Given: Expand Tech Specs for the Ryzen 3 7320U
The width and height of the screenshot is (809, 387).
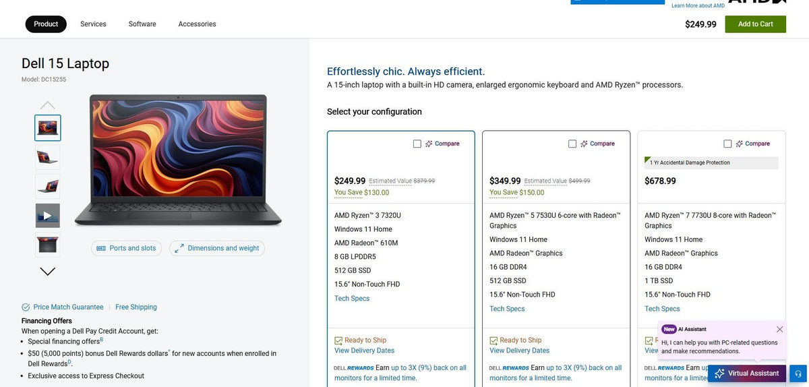Looking at the screenshot, I should [352, 299].
